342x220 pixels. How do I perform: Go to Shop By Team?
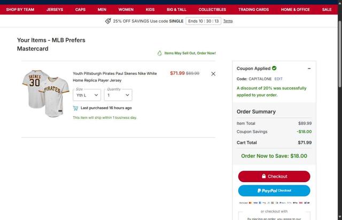point(20,10)
